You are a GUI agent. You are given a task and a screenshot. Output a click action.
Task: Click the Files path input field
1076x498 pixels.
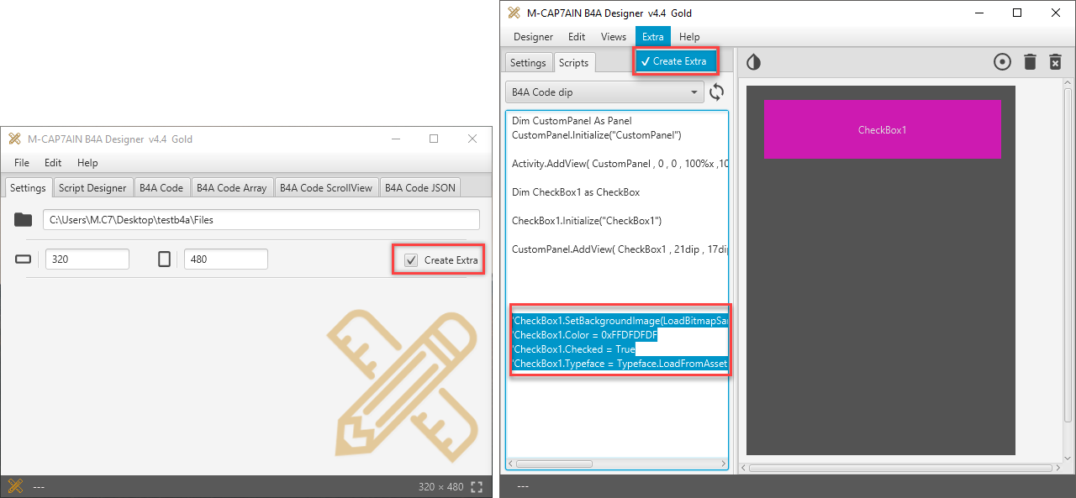261,220
